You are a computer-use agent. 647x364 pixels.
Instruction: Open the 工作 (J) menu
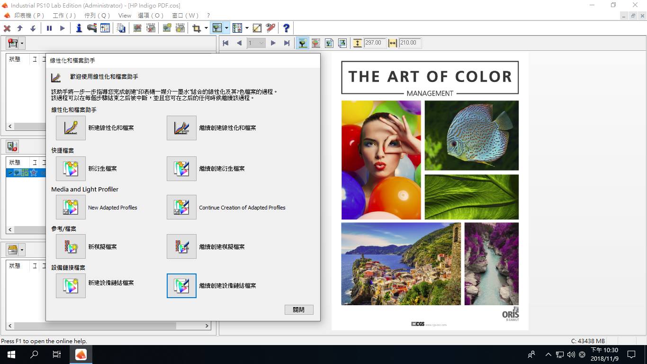pos(64,16)
